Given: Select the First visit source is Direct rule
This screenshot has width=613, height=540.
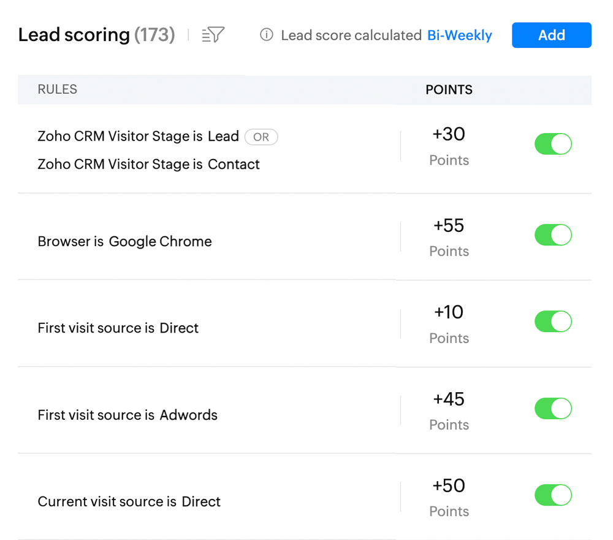Looking at the screenshot, I should [x=118, y=328].
